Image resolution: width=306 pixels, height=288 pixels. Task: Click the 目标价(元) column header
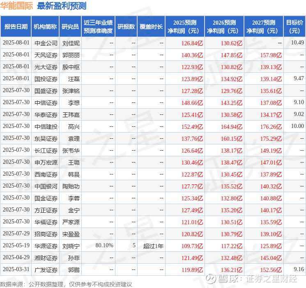click(294, 26)
